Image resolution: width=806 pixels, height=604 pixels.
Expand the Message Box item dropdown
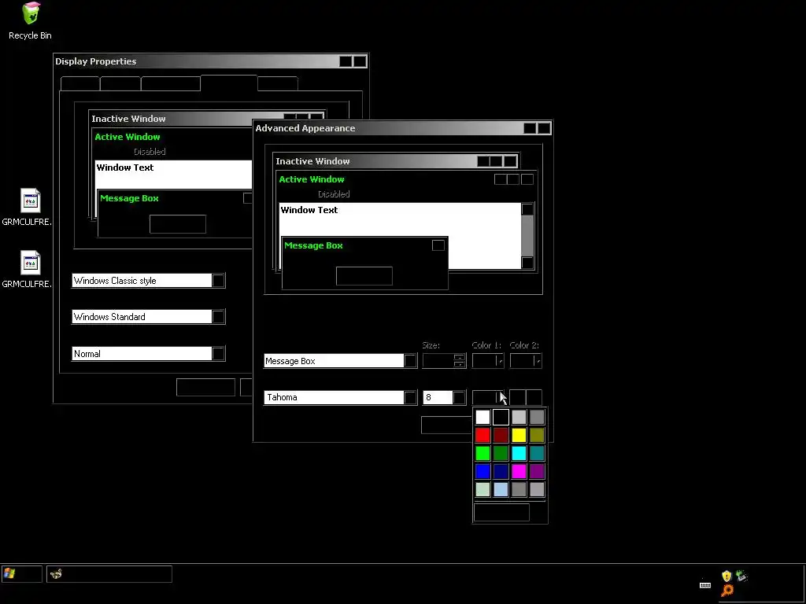click(x=410, y=360)
